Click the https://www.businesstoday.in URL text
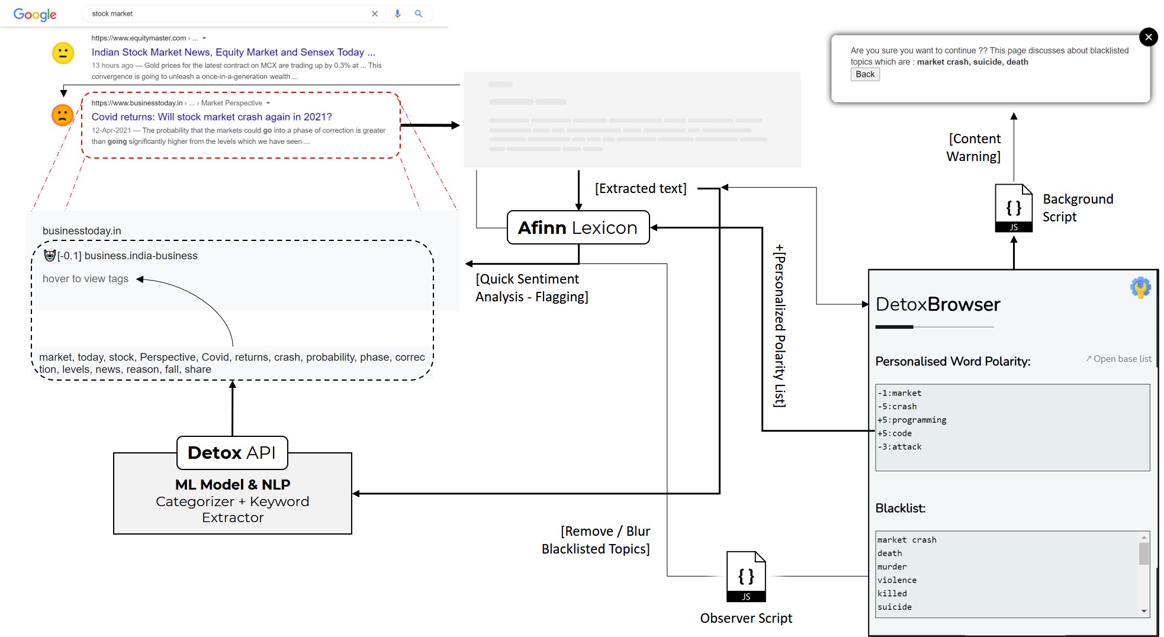 pyautogui.click(x=137, y=103)
